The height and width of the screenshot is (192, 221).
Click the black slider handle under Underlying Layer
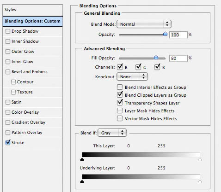82,181
